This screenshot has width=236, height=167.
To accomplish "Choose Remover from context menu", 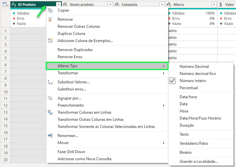I will 65,19.
